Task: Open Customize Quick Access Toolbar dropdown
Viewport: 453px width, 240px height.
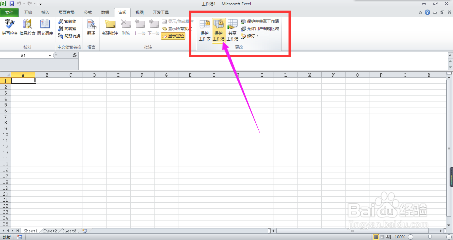Action: pyautogui.click(x=40, y=4)
